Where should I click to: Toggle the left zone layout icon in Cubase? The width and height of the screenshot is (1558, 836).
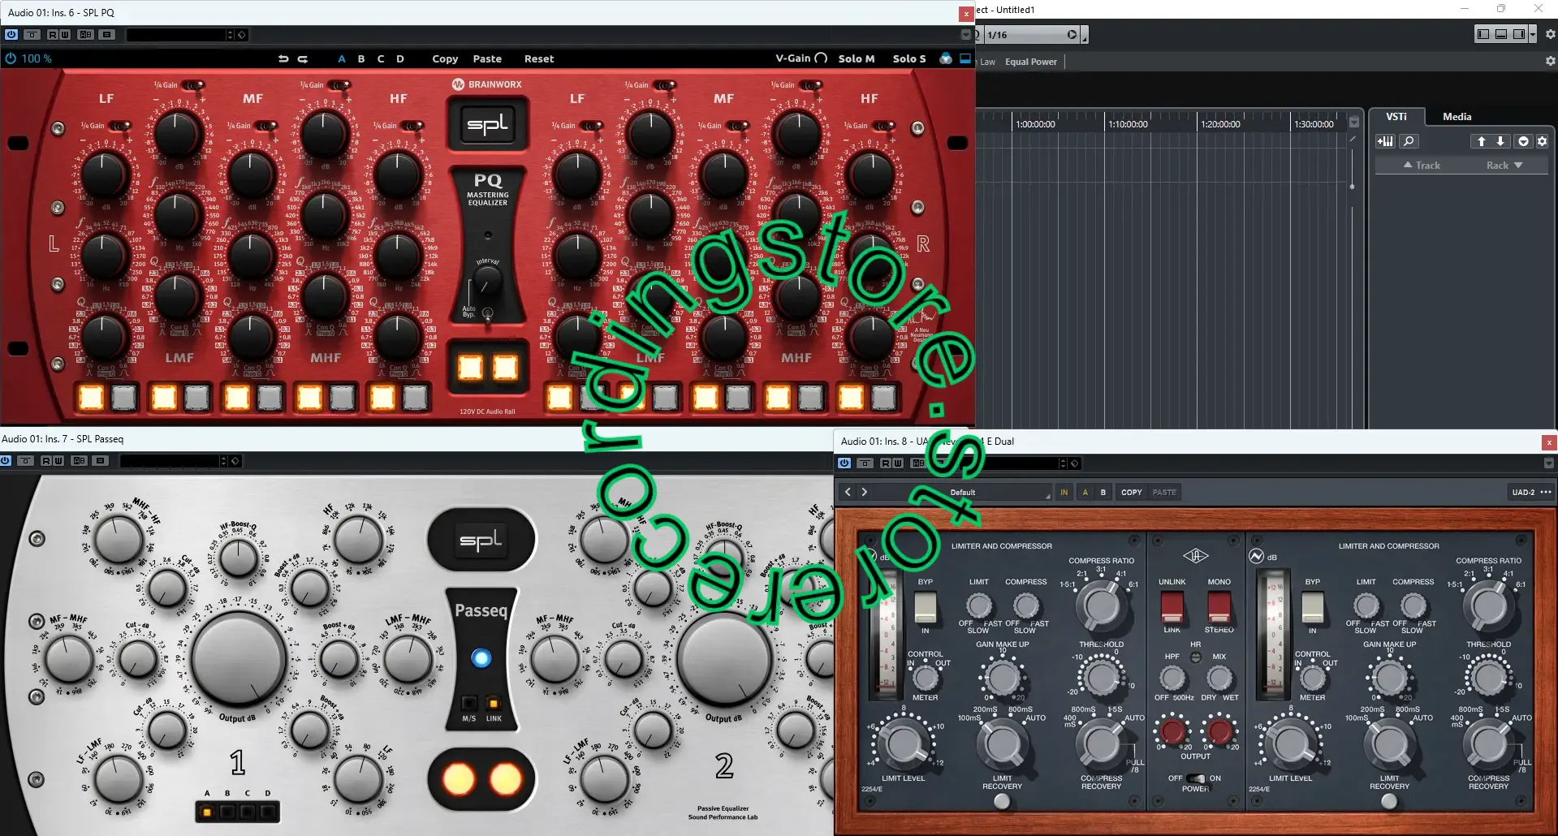click(1483, 34)
